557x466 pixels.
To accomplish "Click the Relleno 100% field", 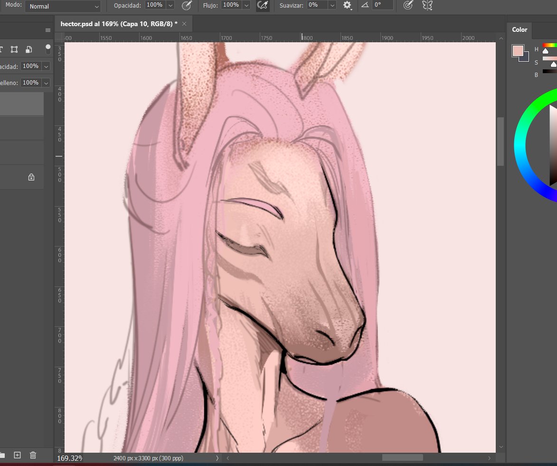I will pyautogui.click(x=30, y=83).
